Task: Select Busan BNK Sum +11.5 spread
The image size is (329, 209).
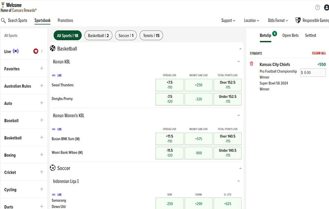Action: coord(170,139)
